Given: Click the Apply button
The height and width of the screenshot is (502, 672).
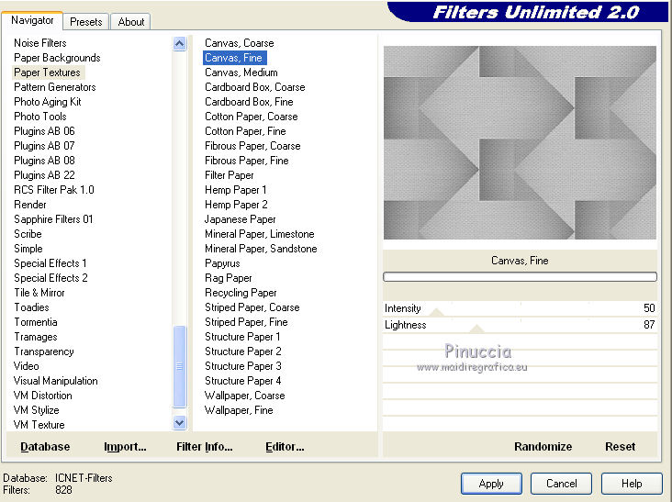Looking at the screenshot, I should [491, 484].
